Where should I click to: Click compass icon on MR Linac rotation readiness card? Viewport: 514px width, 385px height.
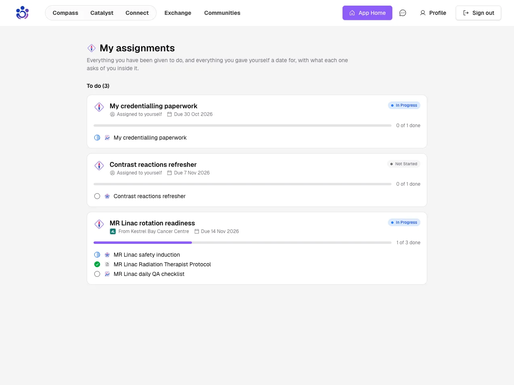point(99,224)
